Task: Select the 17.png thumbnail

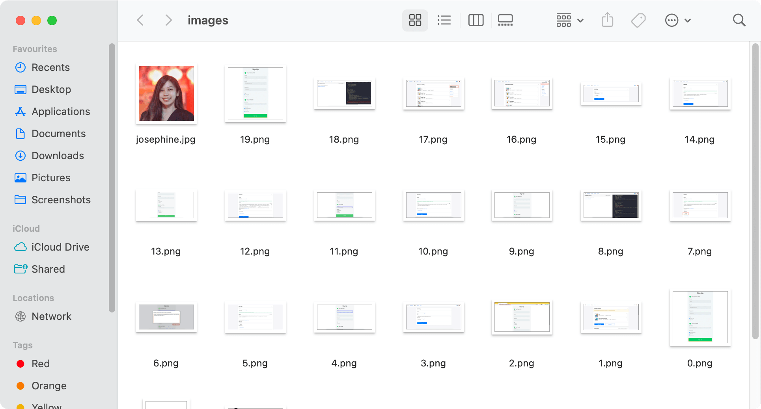Action: [x=434, y=93]
